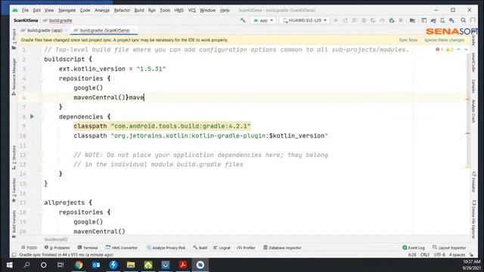Click the Chrome icon in the taskbar
Screen dimensions: 484x272
tap(79, 265)
